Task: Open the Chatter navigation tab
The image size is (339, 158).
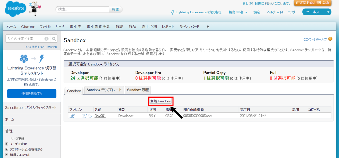Action: coord(28,27)
